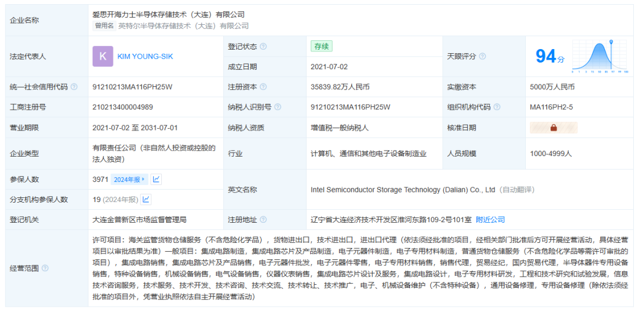The image size is (638, 309).
Task: Select former name 英特尔半导体存储技术（大连）有限公司
Action: coord(183,26)
